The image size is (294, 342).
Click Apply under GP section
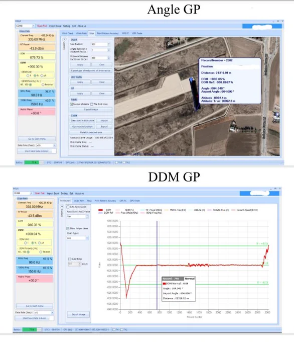80,94
